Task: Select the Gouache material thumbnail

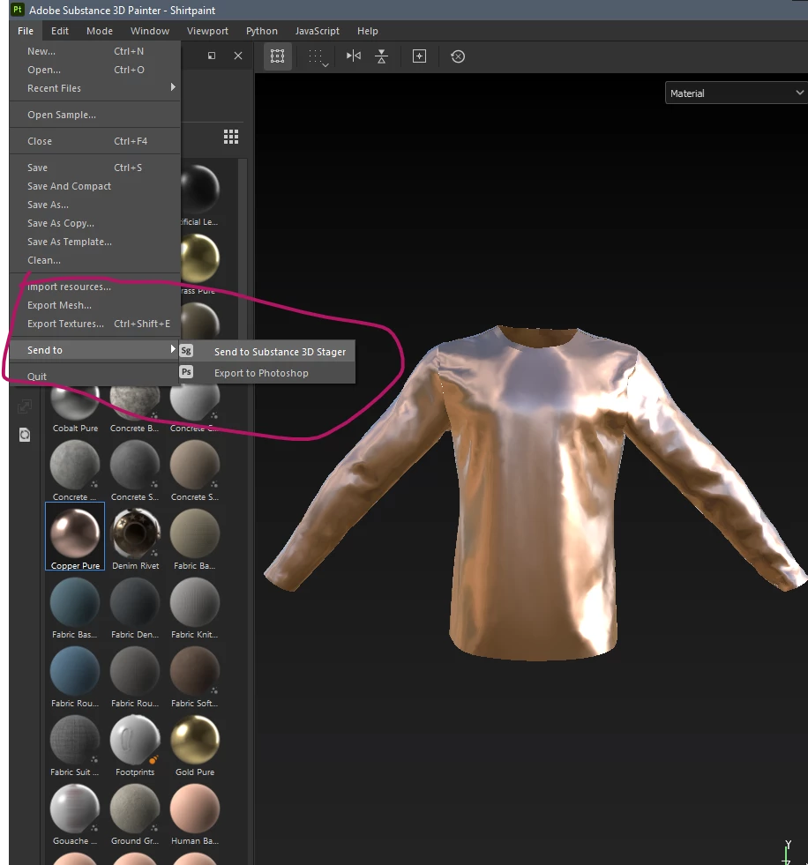Action: [75, 812]
